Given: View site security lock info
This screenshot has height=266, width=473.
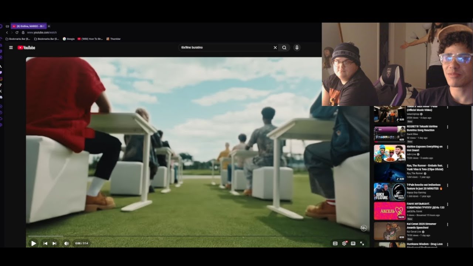Looking at the screenshot, I should (23, 33).
